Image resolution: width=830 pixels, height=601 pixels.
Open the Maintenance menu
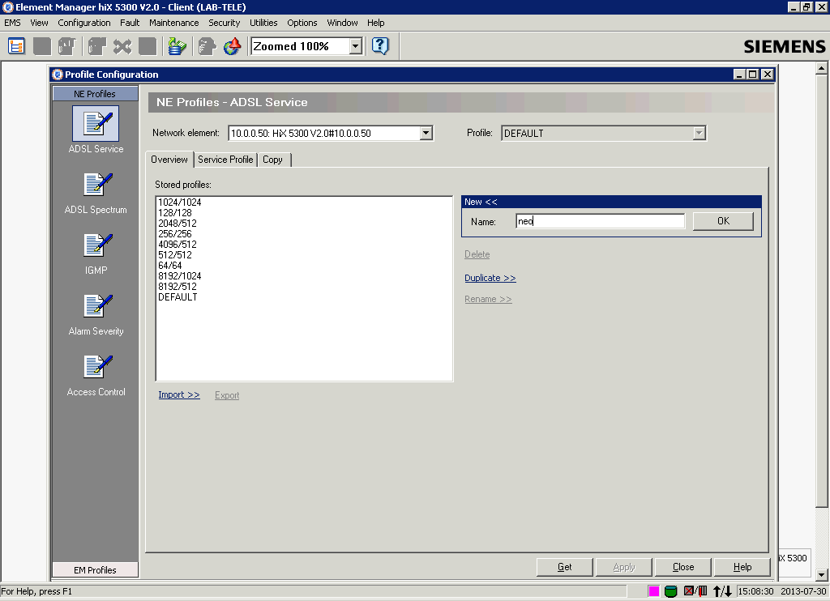tap(174, 23)
